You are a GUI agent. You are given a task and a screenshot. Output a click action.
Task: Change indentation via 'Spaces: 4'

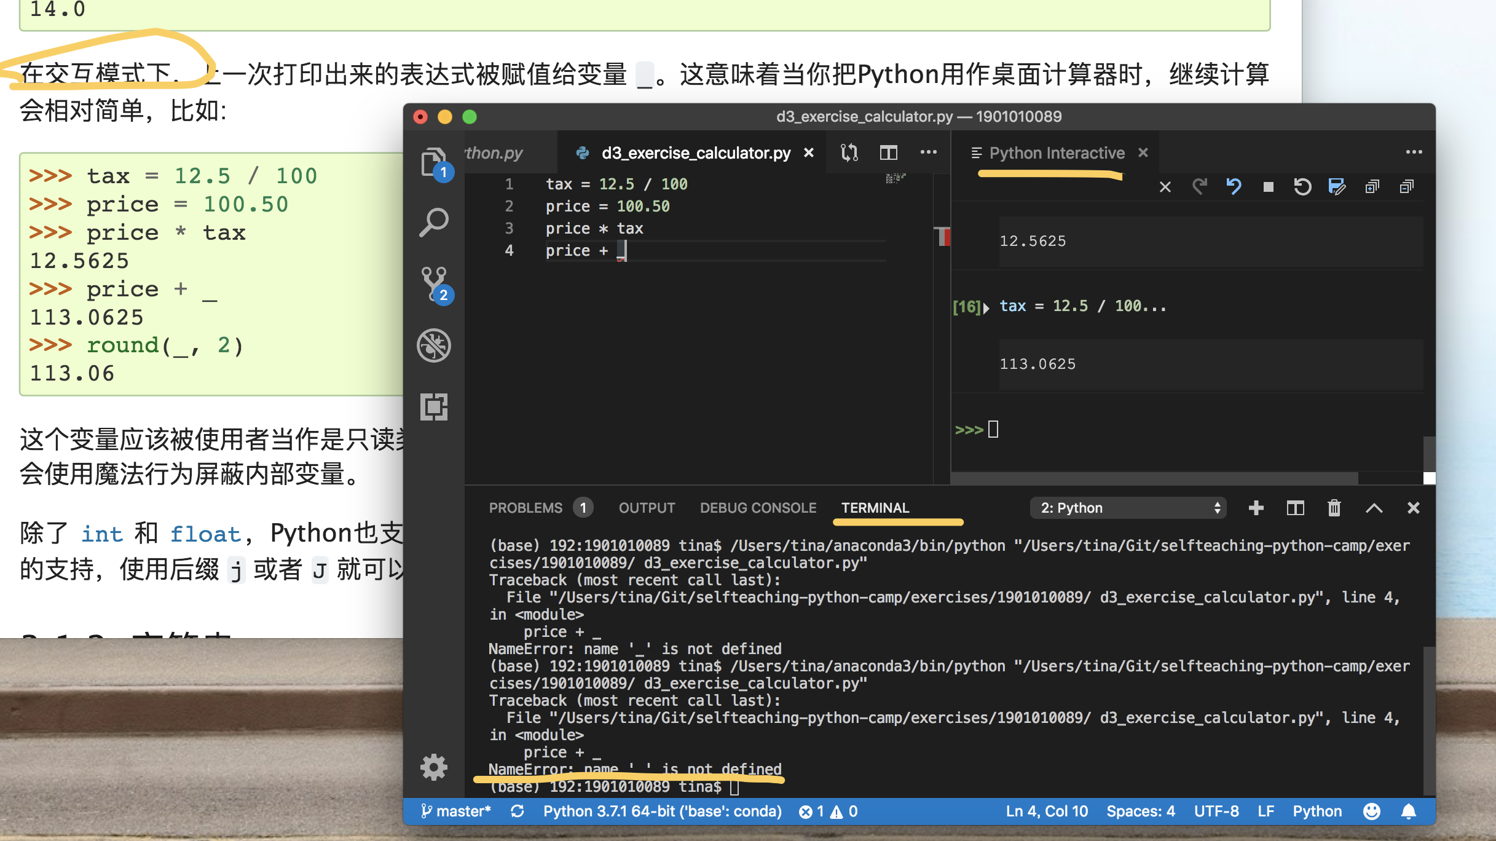[1141, 811]
